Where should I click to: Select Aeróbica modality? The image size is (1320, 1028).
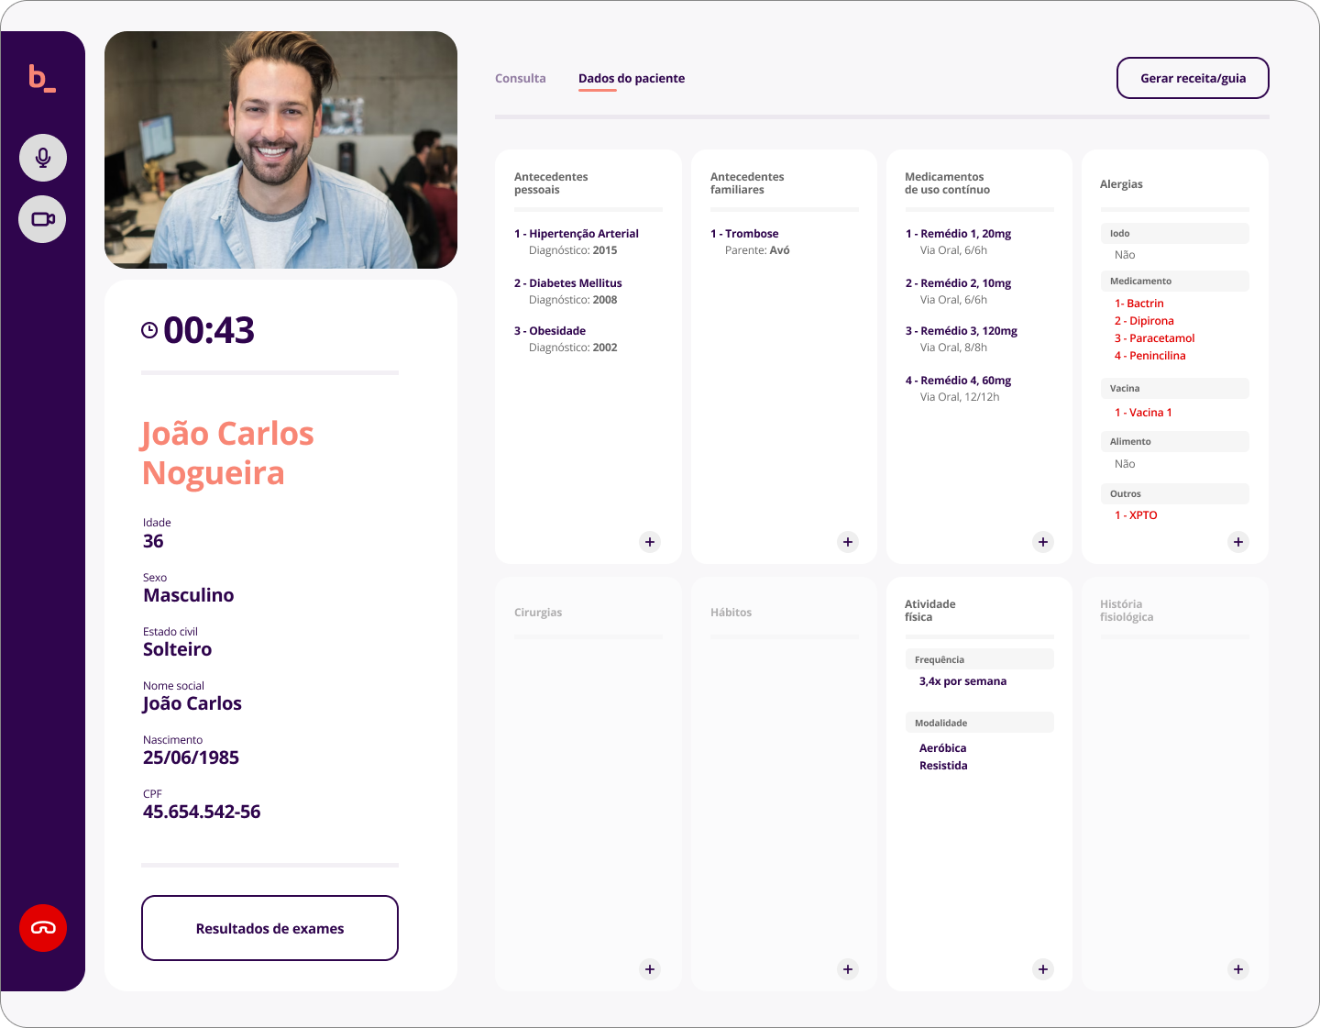pyautogui.click(x=942, y=748)
